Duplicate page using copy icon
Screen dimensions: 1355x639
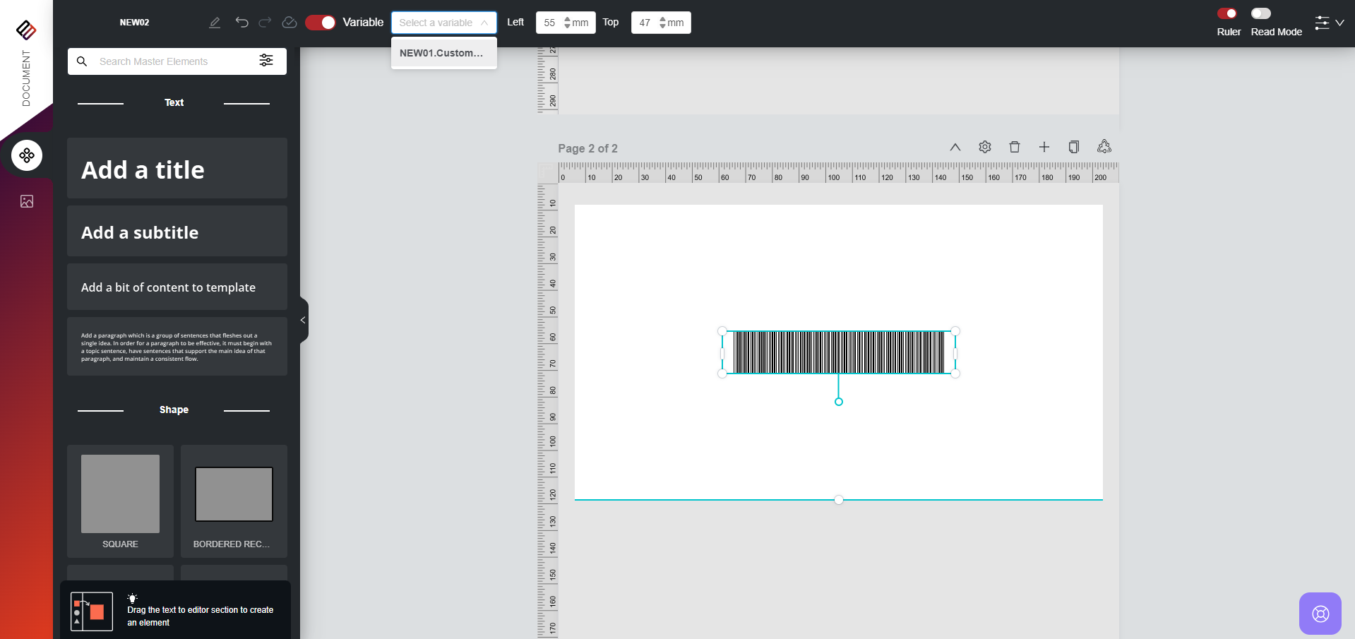(x=1073, y=147)
